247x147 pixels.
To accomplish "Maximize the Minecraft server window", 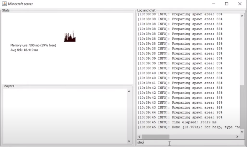I will tap(227, 4).
